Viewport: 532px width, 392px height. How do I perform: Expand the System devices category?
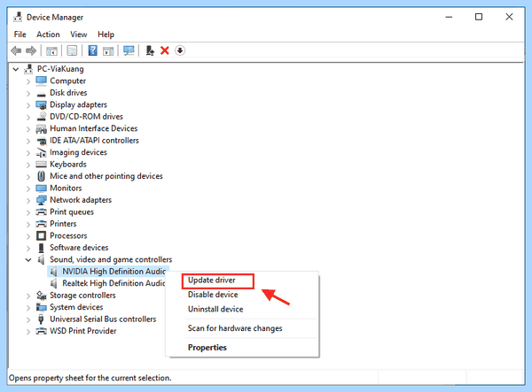coord(28,307)
